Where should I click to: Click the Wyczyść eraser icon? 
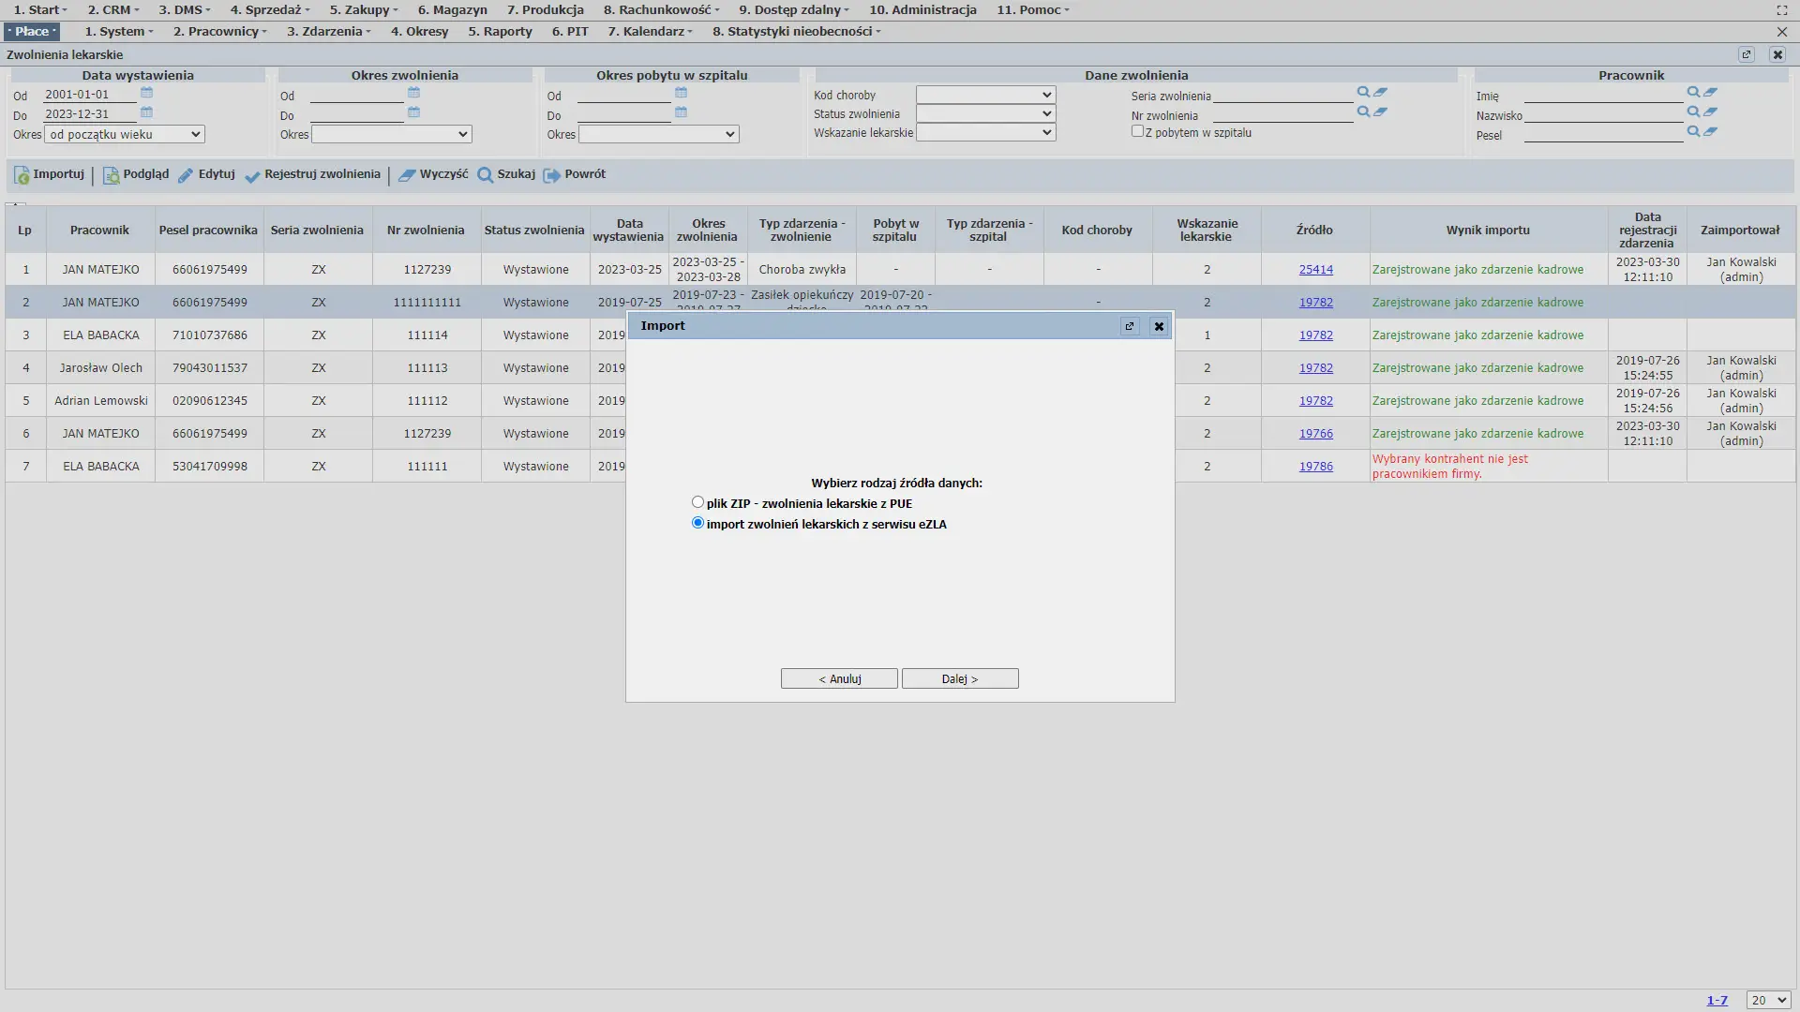(407, 175)
